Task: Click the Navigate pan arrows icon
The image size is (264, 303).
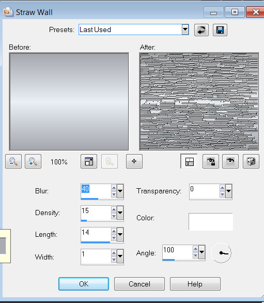Action: pyautogui.click(x=134, y=161)
